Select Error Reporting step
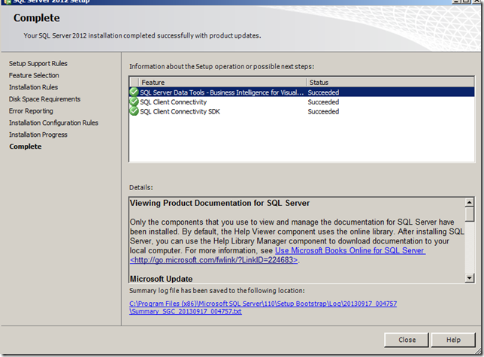Image resolution: width=484 pixels, height=357 pixels. point(31,111)
